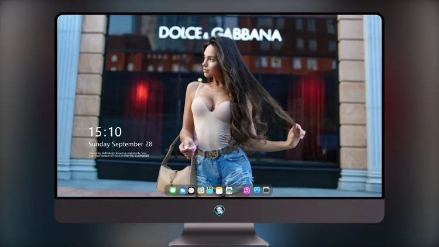This screenshot has height=247, width=439.
Task: Click the monitor chin logo badge
Action: (x=220, y=211)
